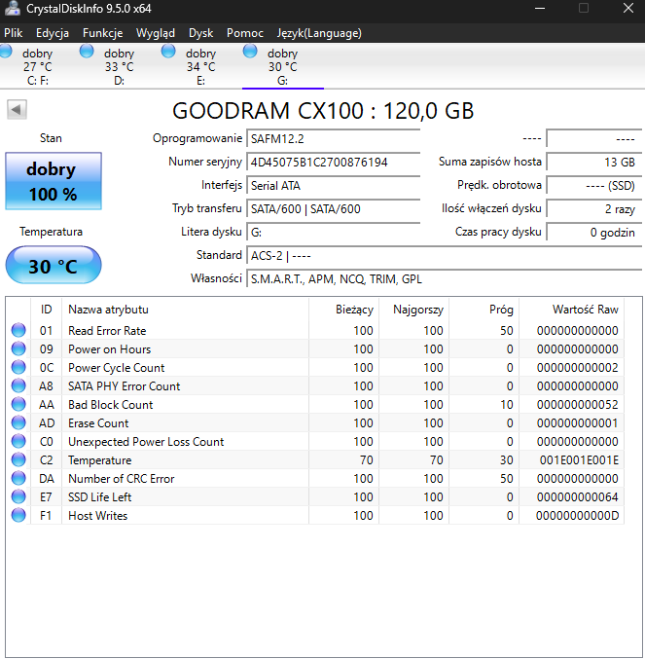Click status orb of SATA PHY Error Count row
Viewport: 645px width, 659px height.
(18, 385)
